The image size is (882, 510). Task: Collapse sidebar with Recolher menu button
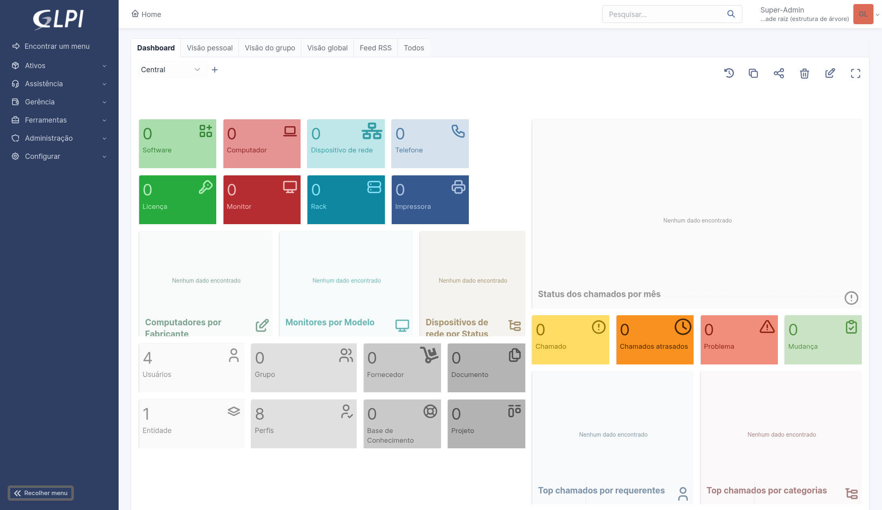(x=41, y=493)
